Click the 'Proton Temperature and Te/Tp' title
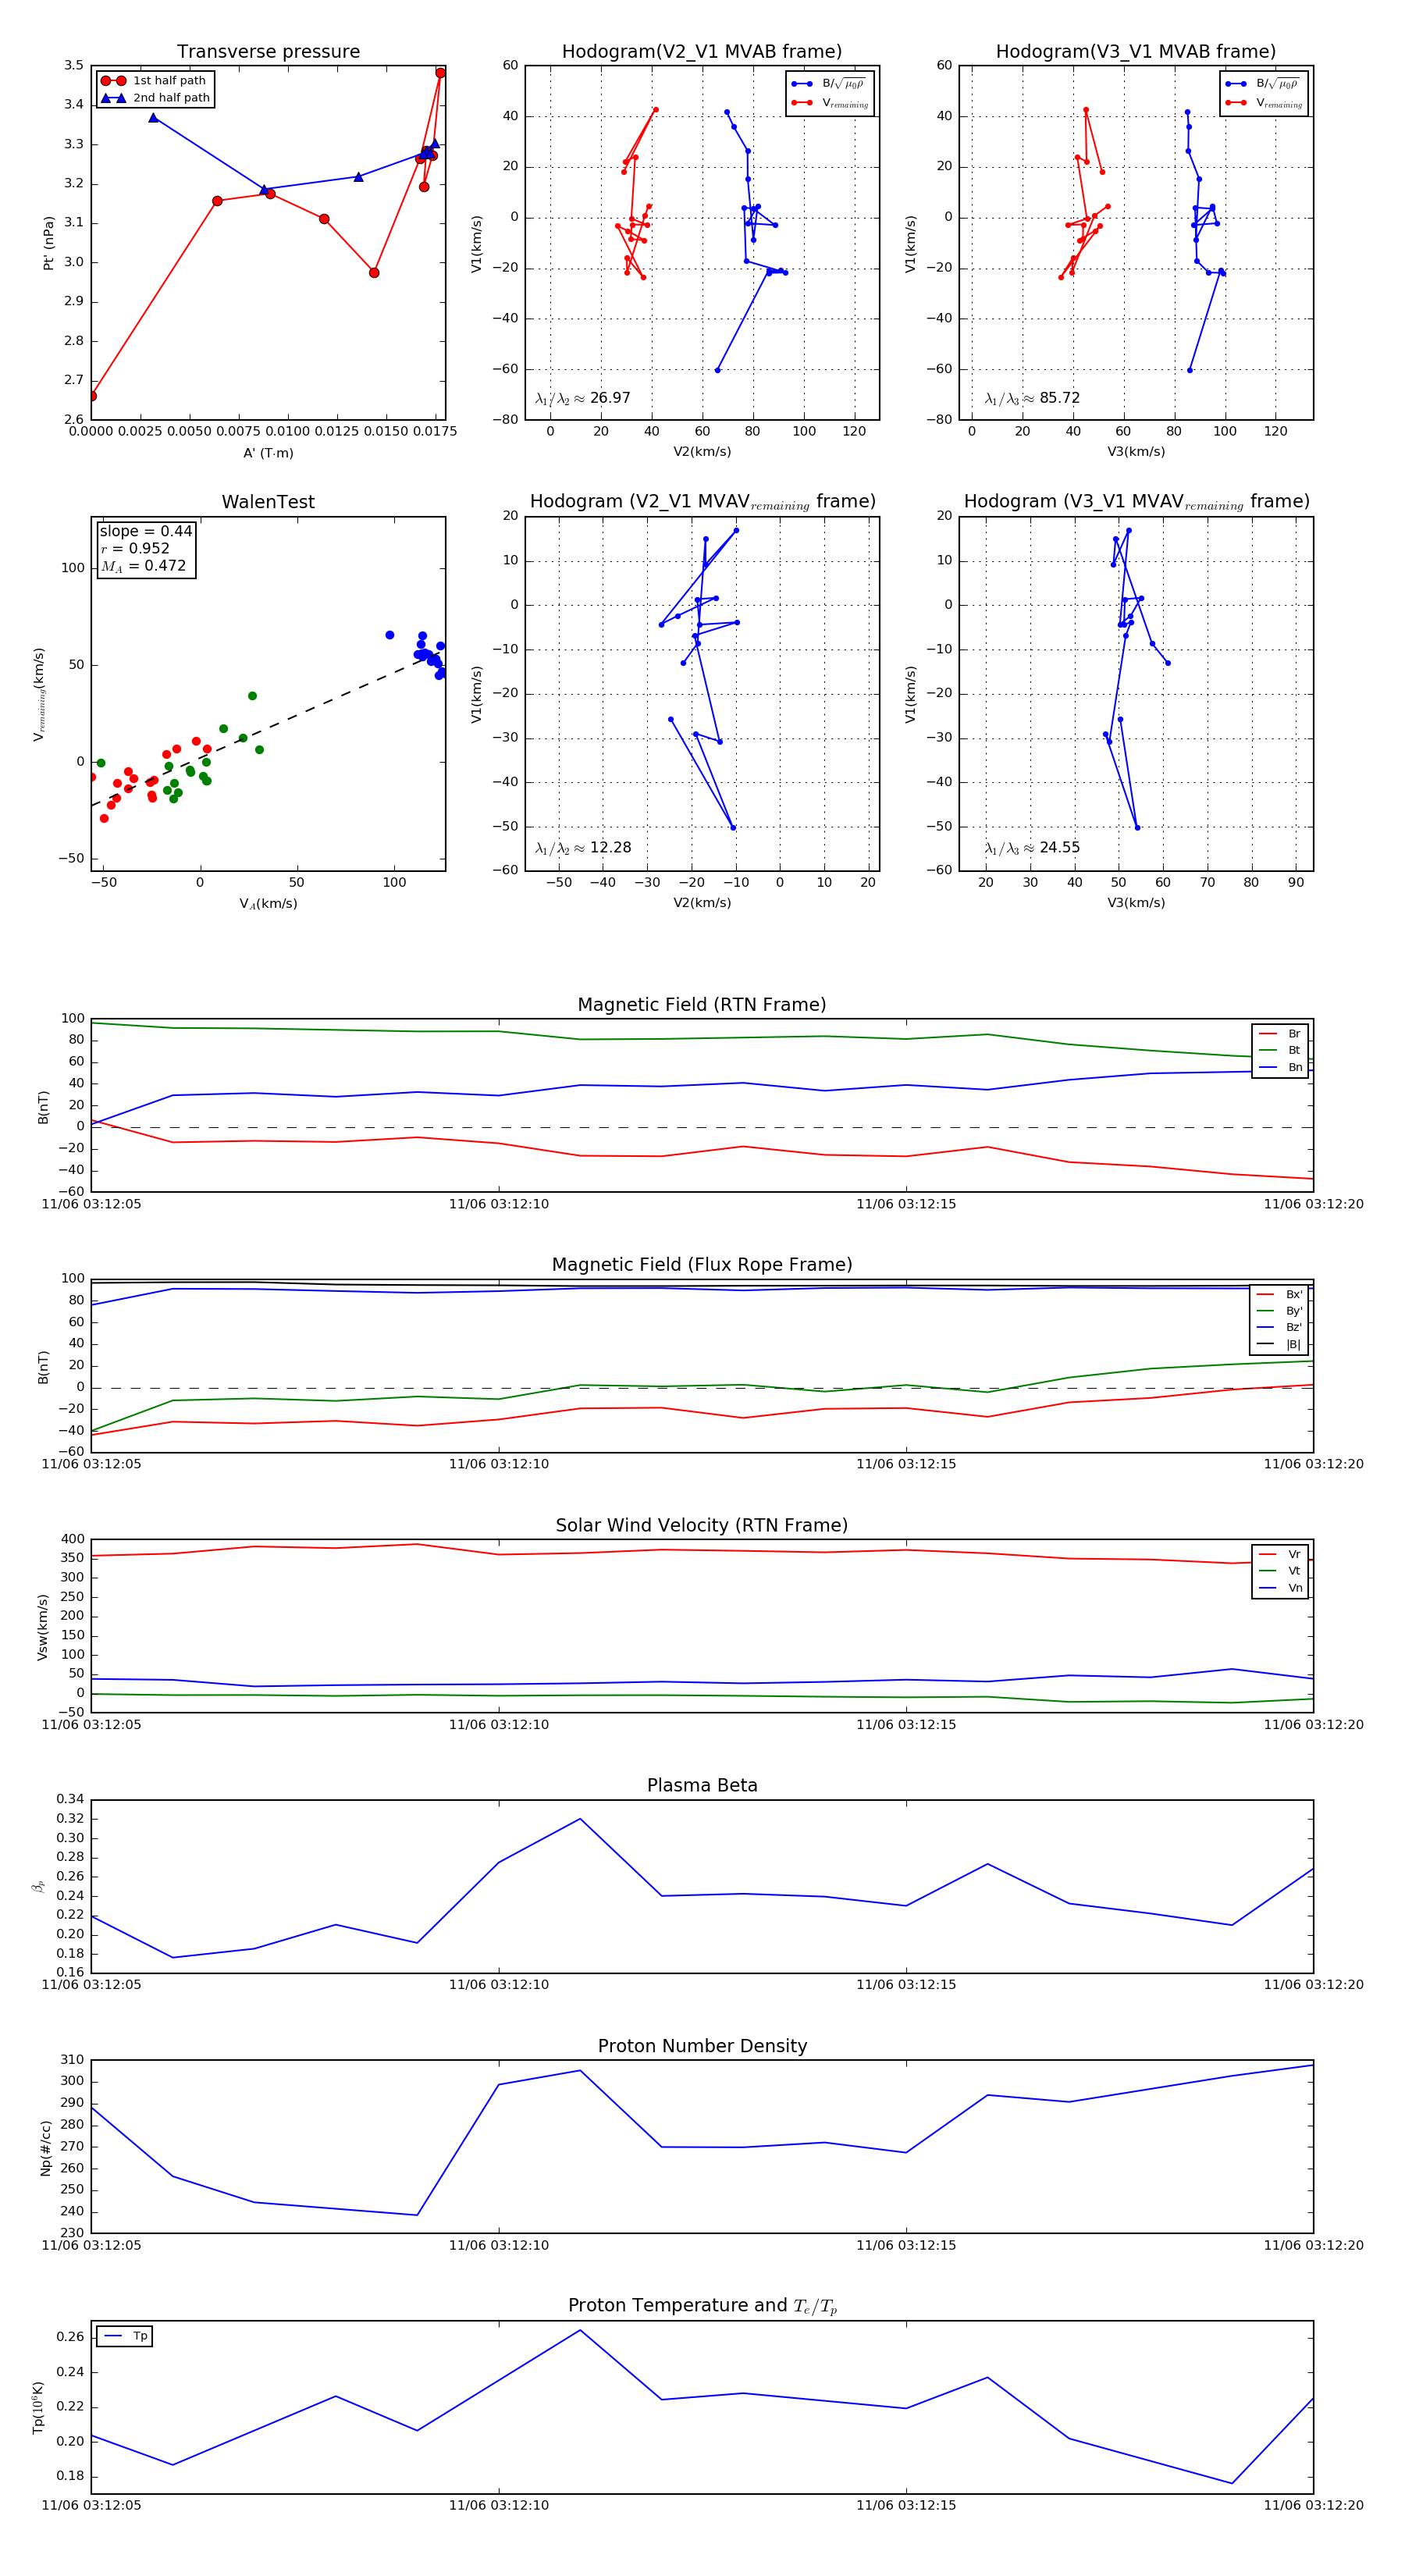 pos(702,2306)
